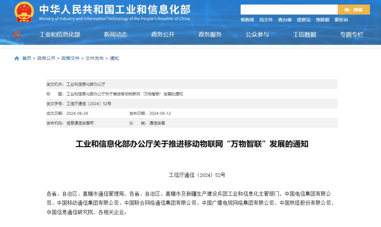Click centered document number below headline
The image size is (381, 227).
click(x=197, y=175)
